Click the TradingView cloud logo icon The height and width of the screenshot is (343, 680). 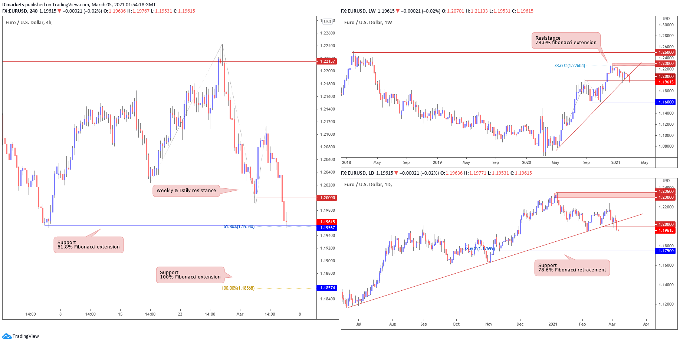click(7, 336)
